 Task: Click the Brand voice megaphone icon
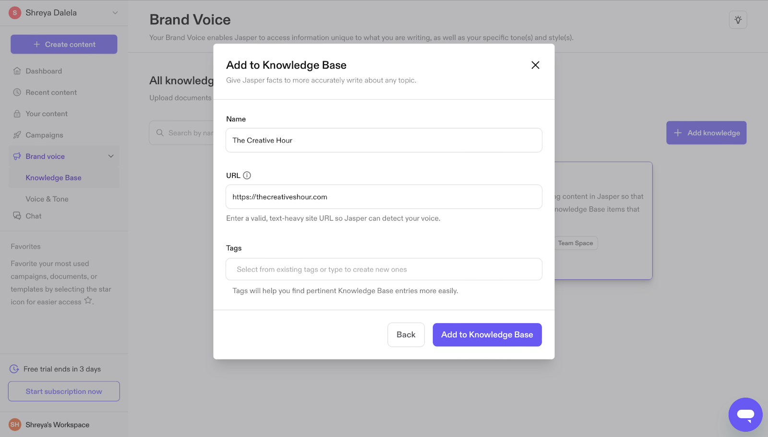pyautogui.click(x=17, y=156)
